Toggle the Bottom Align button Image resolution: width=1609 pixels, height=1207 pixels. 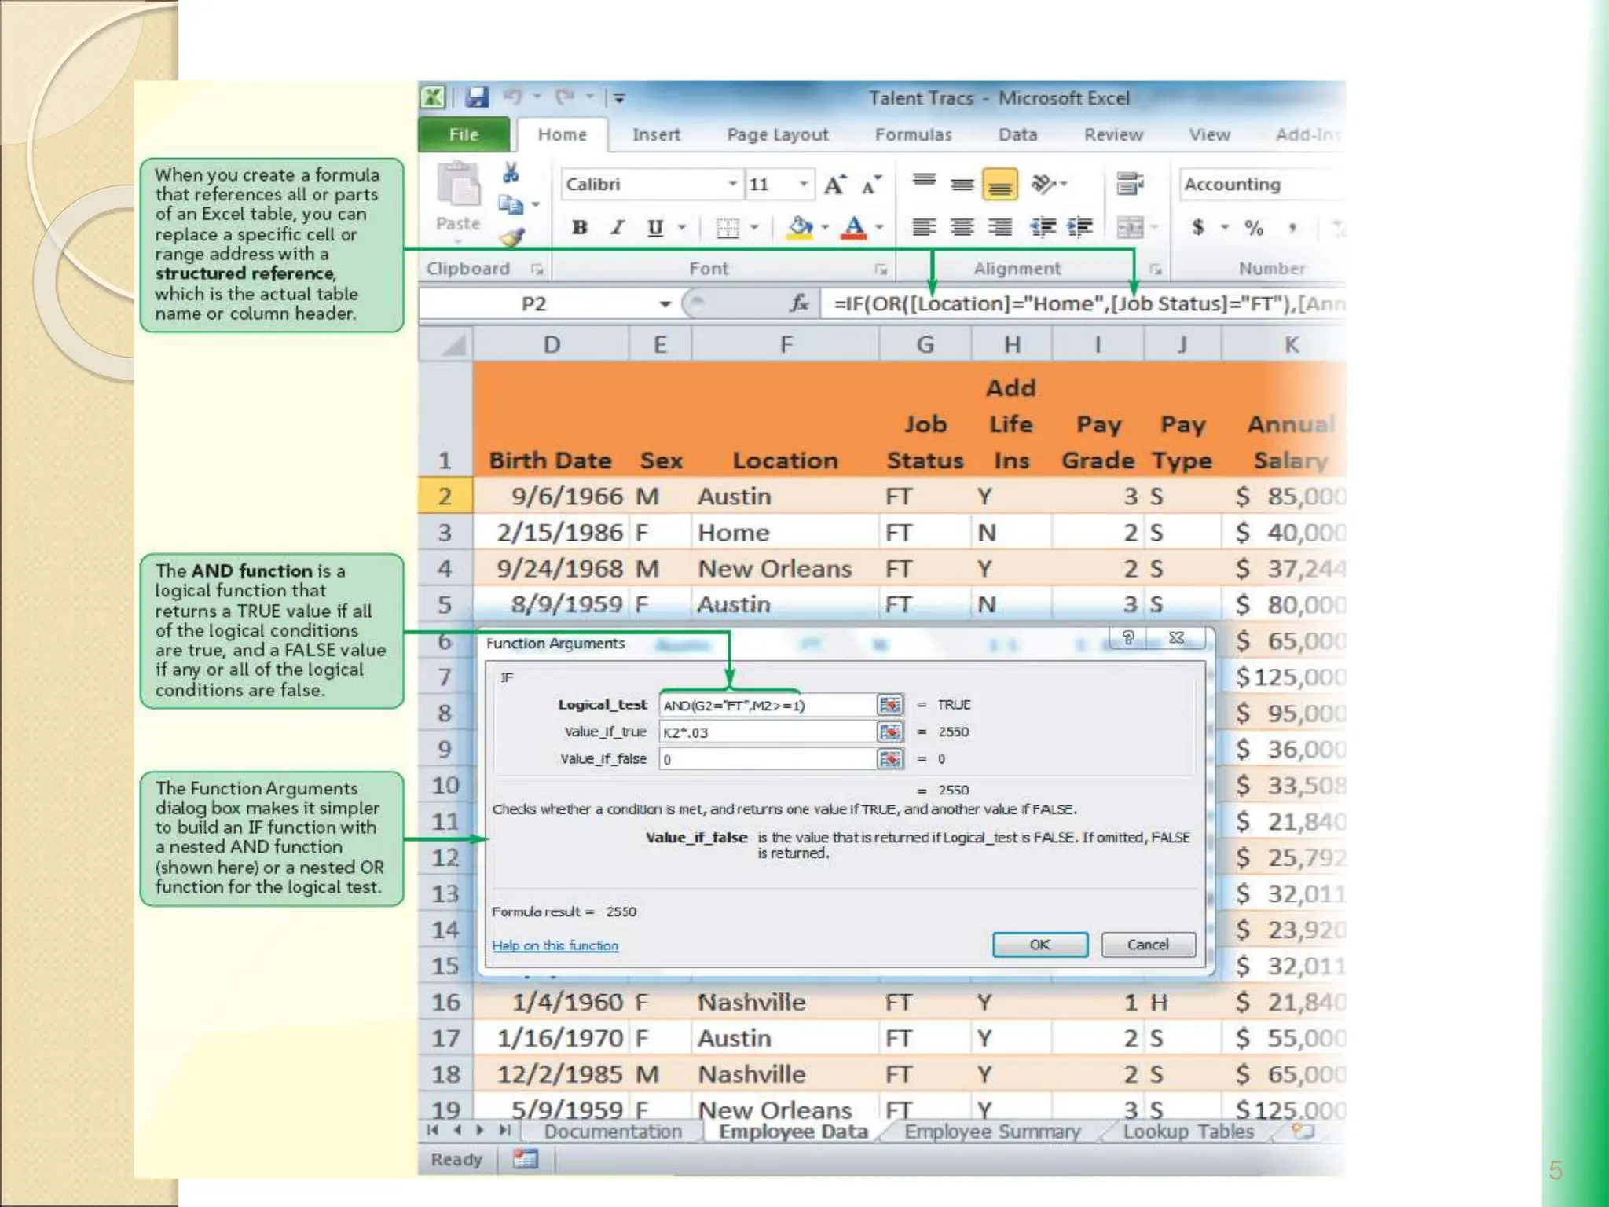pyautogui.click(x=999, y=185)
